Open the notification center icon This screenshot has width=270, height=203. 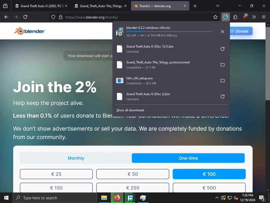point(262,198)
